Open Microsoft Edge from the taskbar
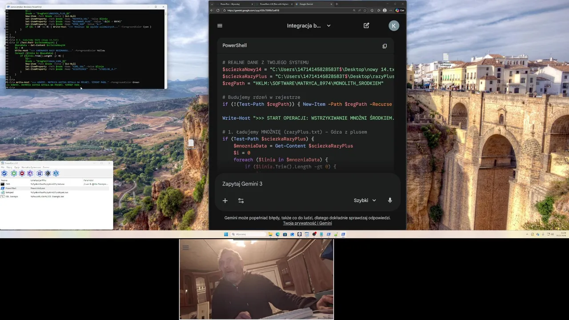 [278, 234]
